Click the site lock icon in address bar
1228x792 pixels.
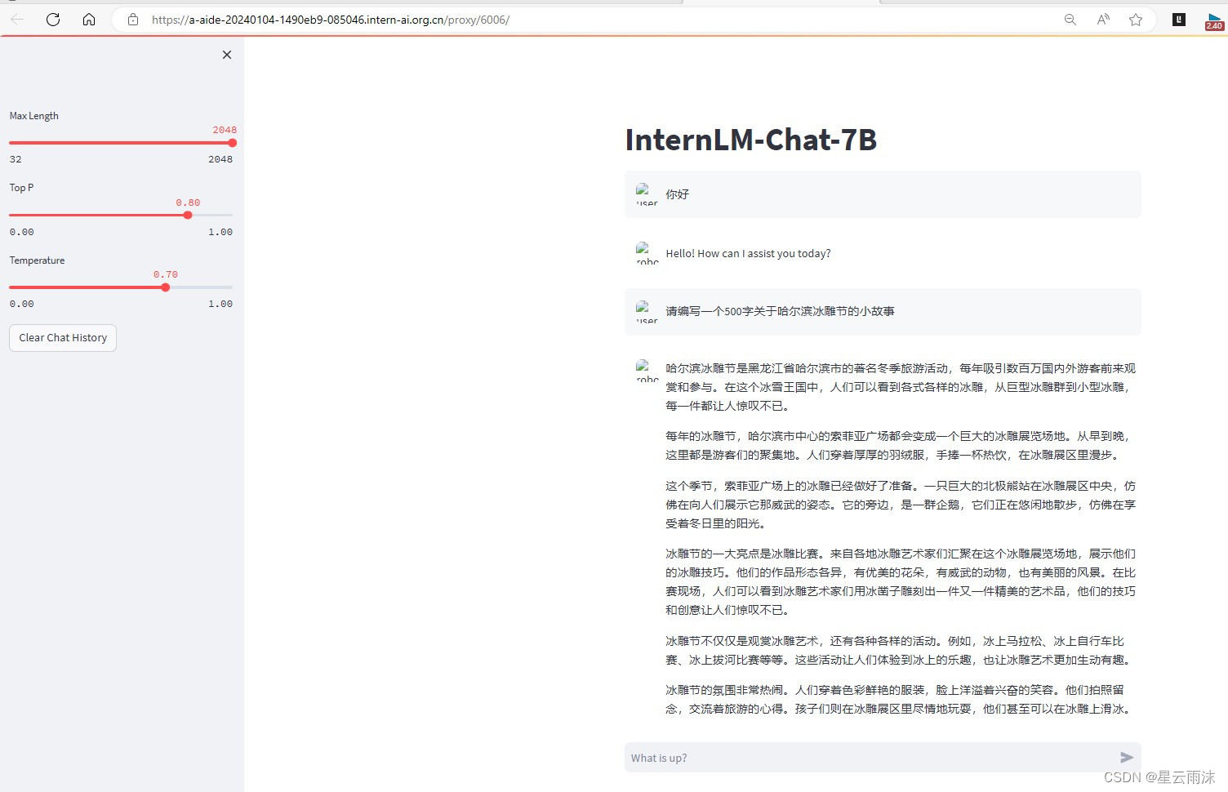click(x=133, y=20)
